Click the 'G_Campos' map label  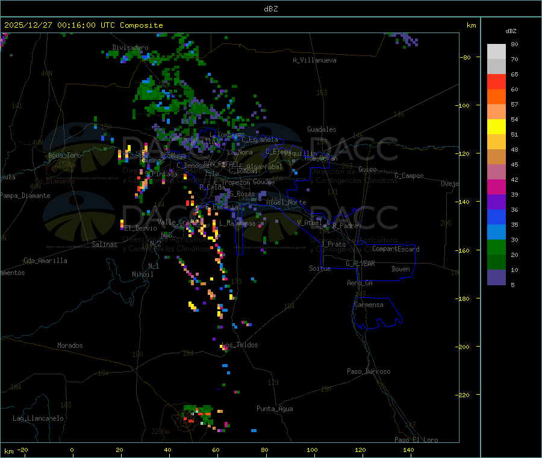[410, 176]
